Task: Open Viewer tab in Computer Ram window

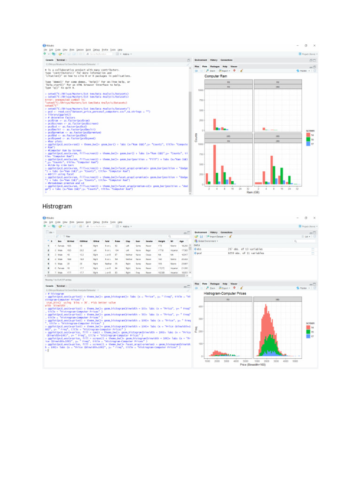Action: coord(234,66)
